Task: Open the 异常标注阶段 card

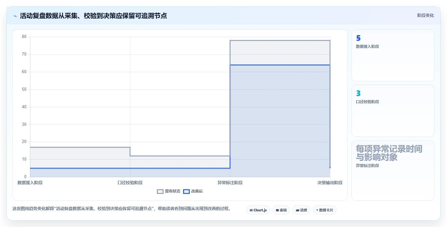Action: pos(393,170)
